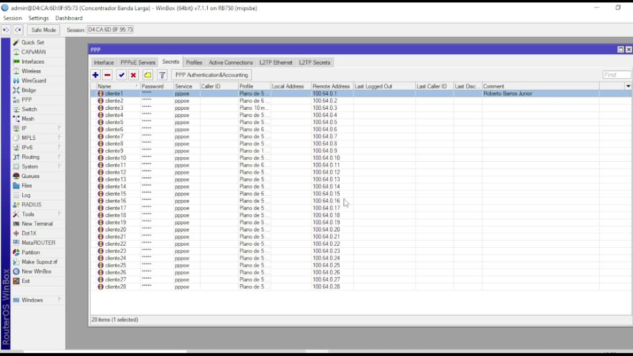Sort by Remote Address column header
This screenshot has height=356, width=633.
331,86
